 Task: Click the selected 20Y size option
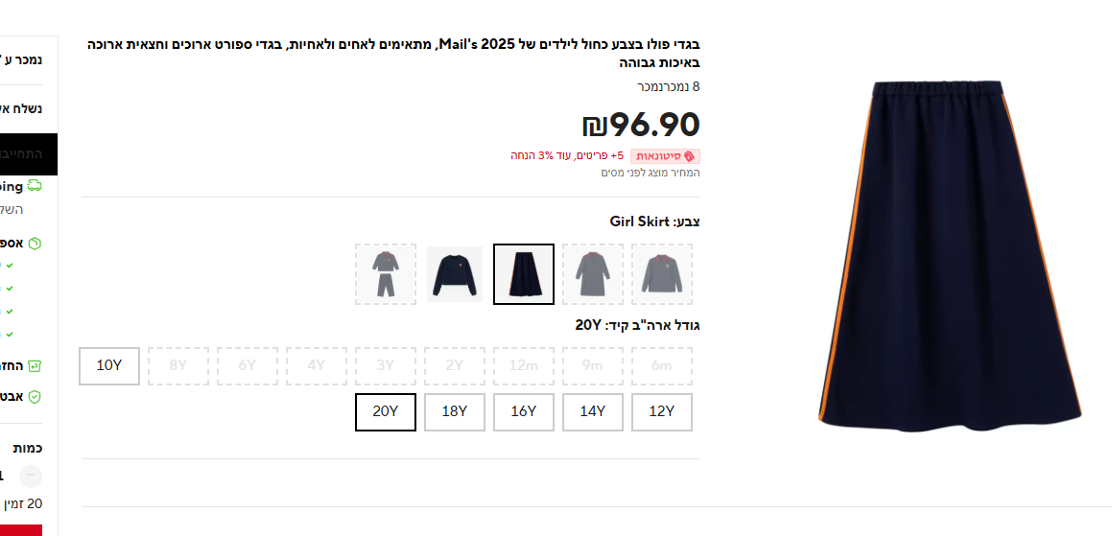pos(385,412)
